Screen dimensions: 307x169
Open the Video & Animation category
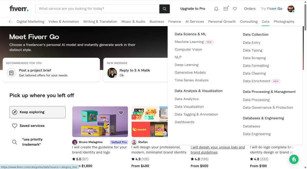[64, 22]
